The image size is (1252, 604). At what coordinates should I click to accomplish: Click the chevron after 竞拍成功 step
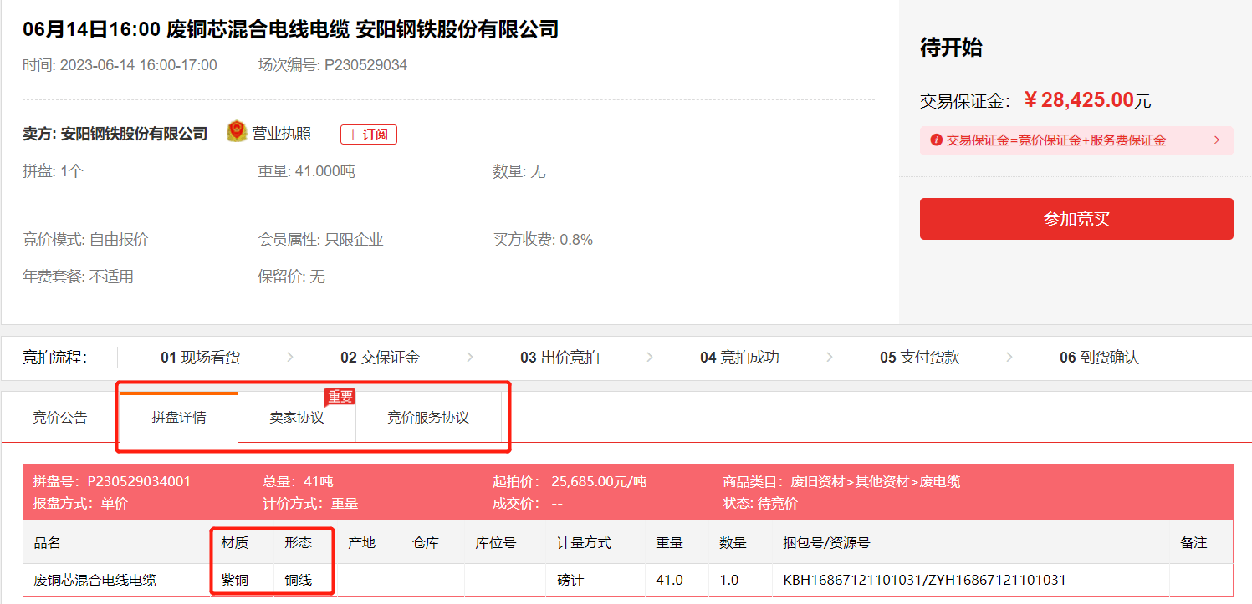click(x=830, y=358)
